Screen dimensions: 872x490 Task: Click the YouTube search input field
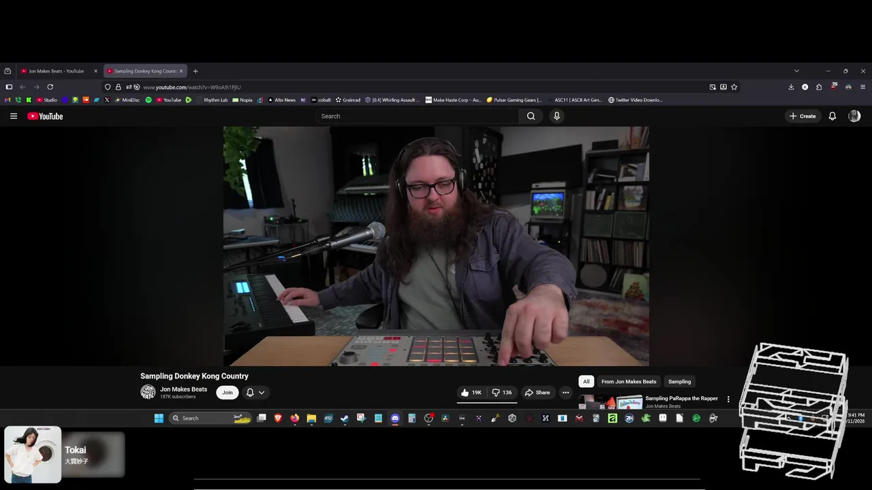pyautogui.click(x=417, y=116)
